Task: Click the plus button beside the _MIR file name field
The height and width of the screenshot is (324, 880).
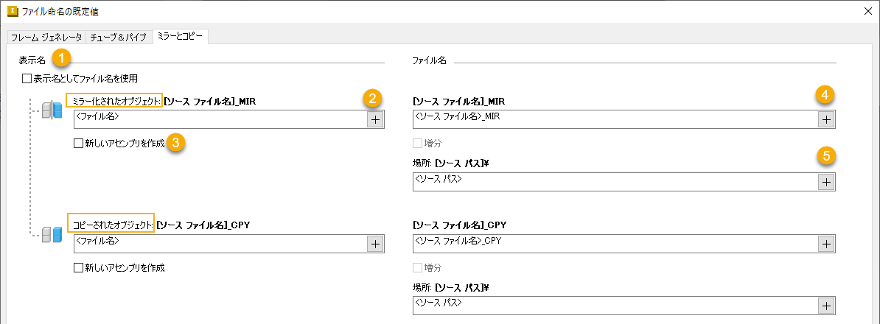Action: coord(826,119)
